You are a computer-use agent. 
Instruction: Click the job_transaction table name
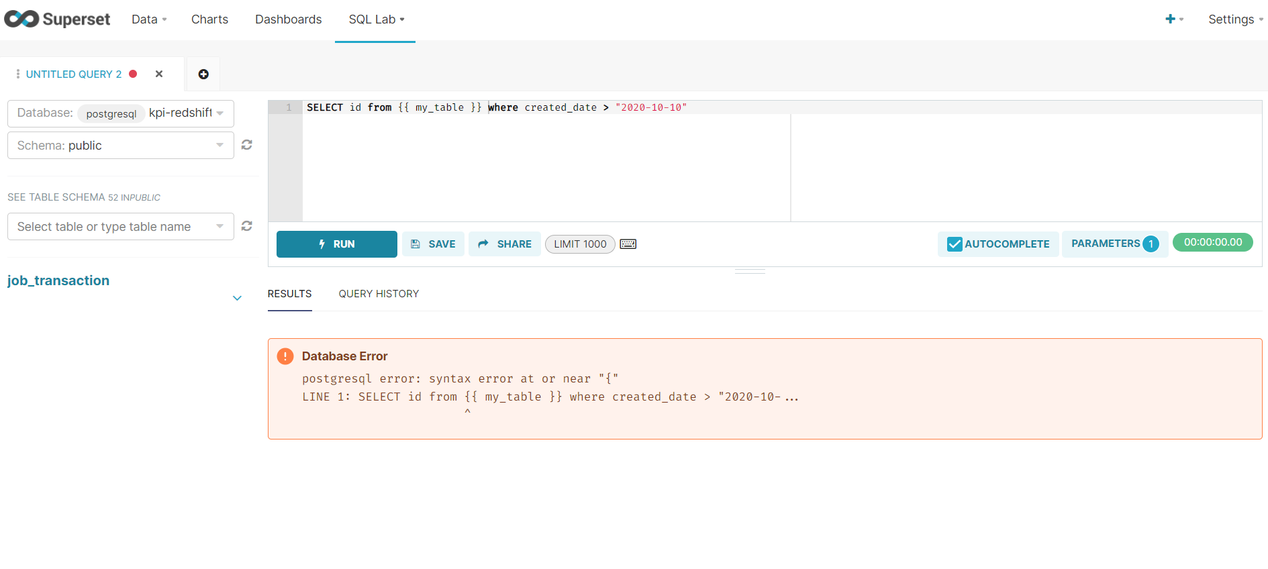pos(58,280)
